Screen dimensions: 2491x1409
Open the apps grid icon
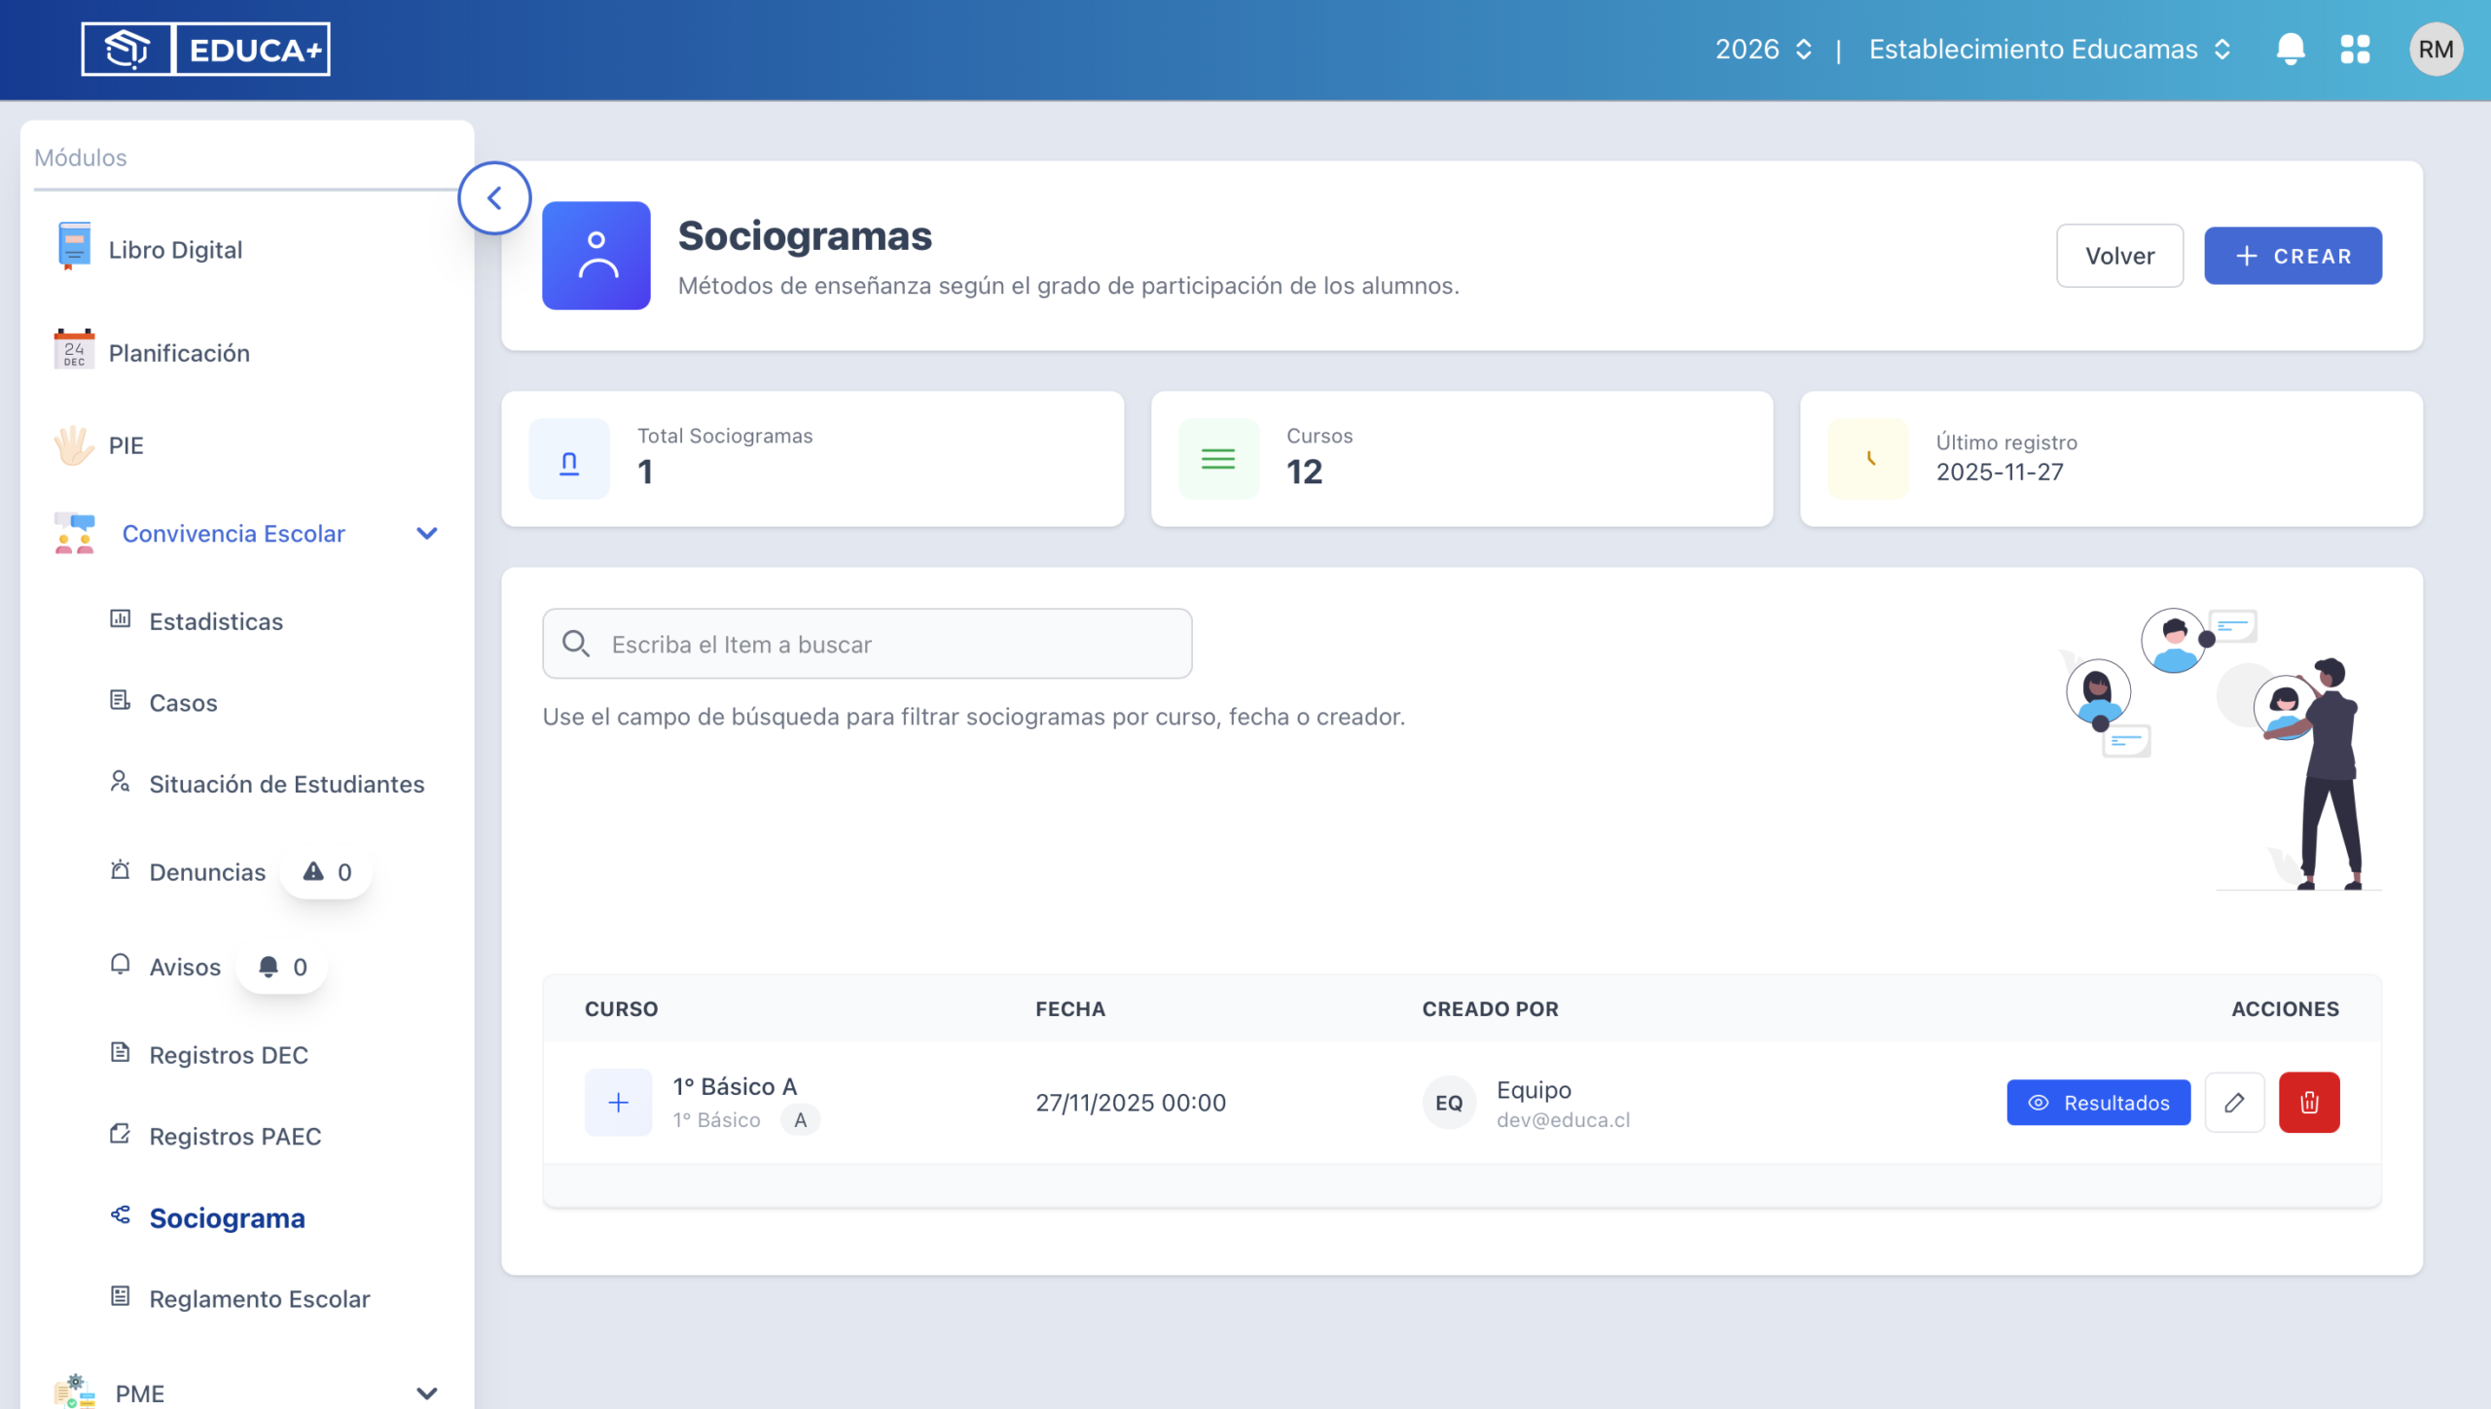tap(2355, 50)
